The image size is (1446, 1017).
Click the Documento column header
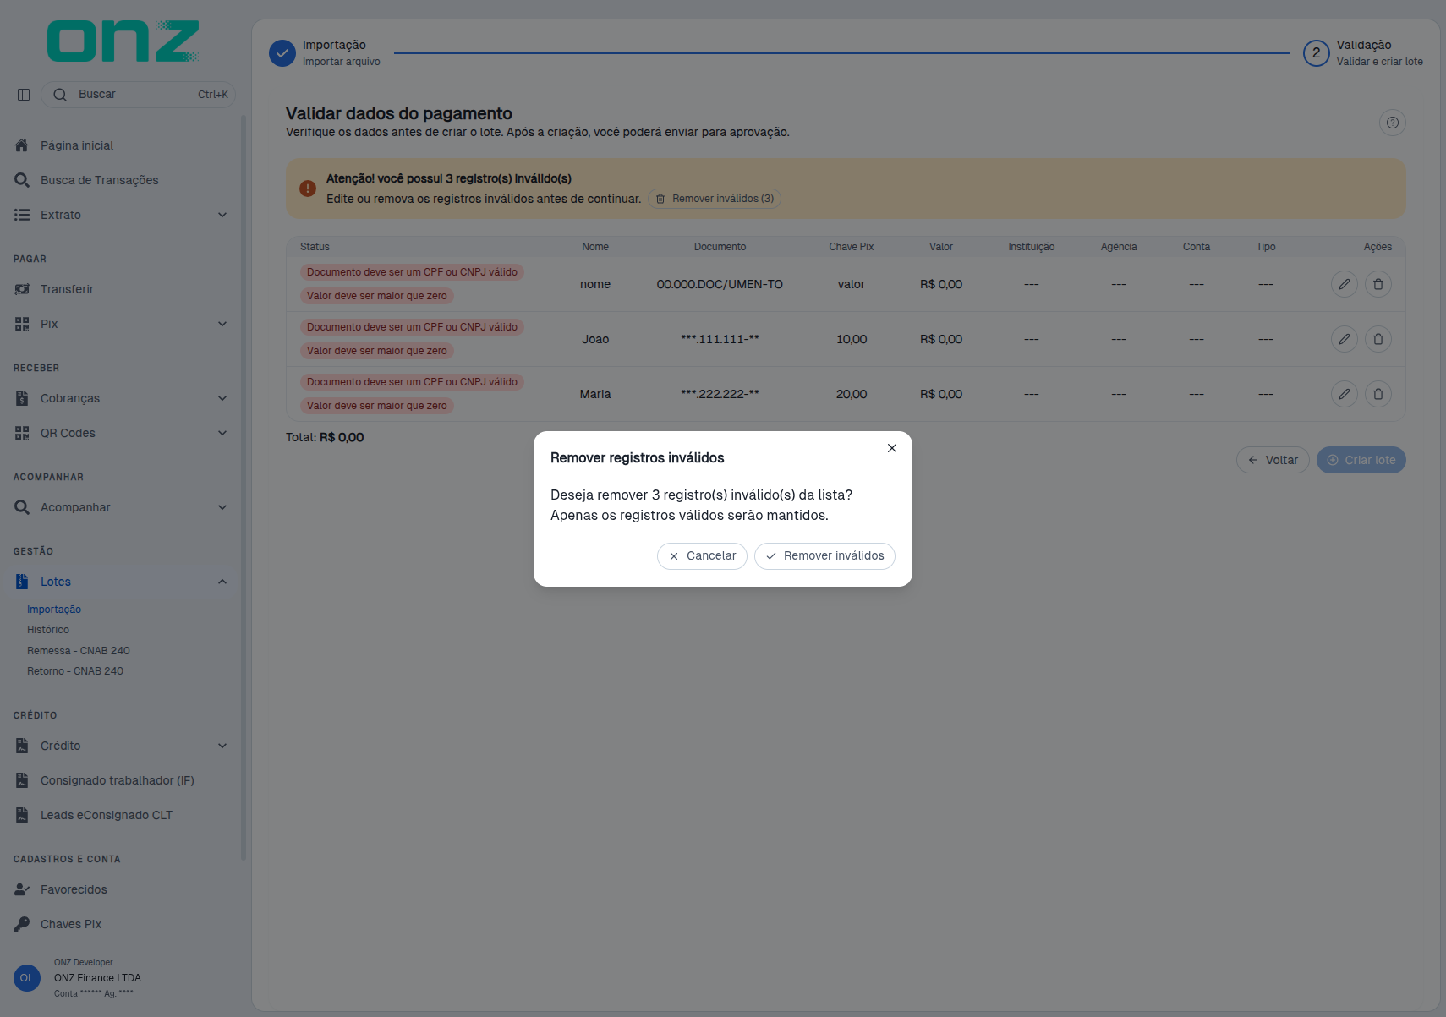(720, 247)
